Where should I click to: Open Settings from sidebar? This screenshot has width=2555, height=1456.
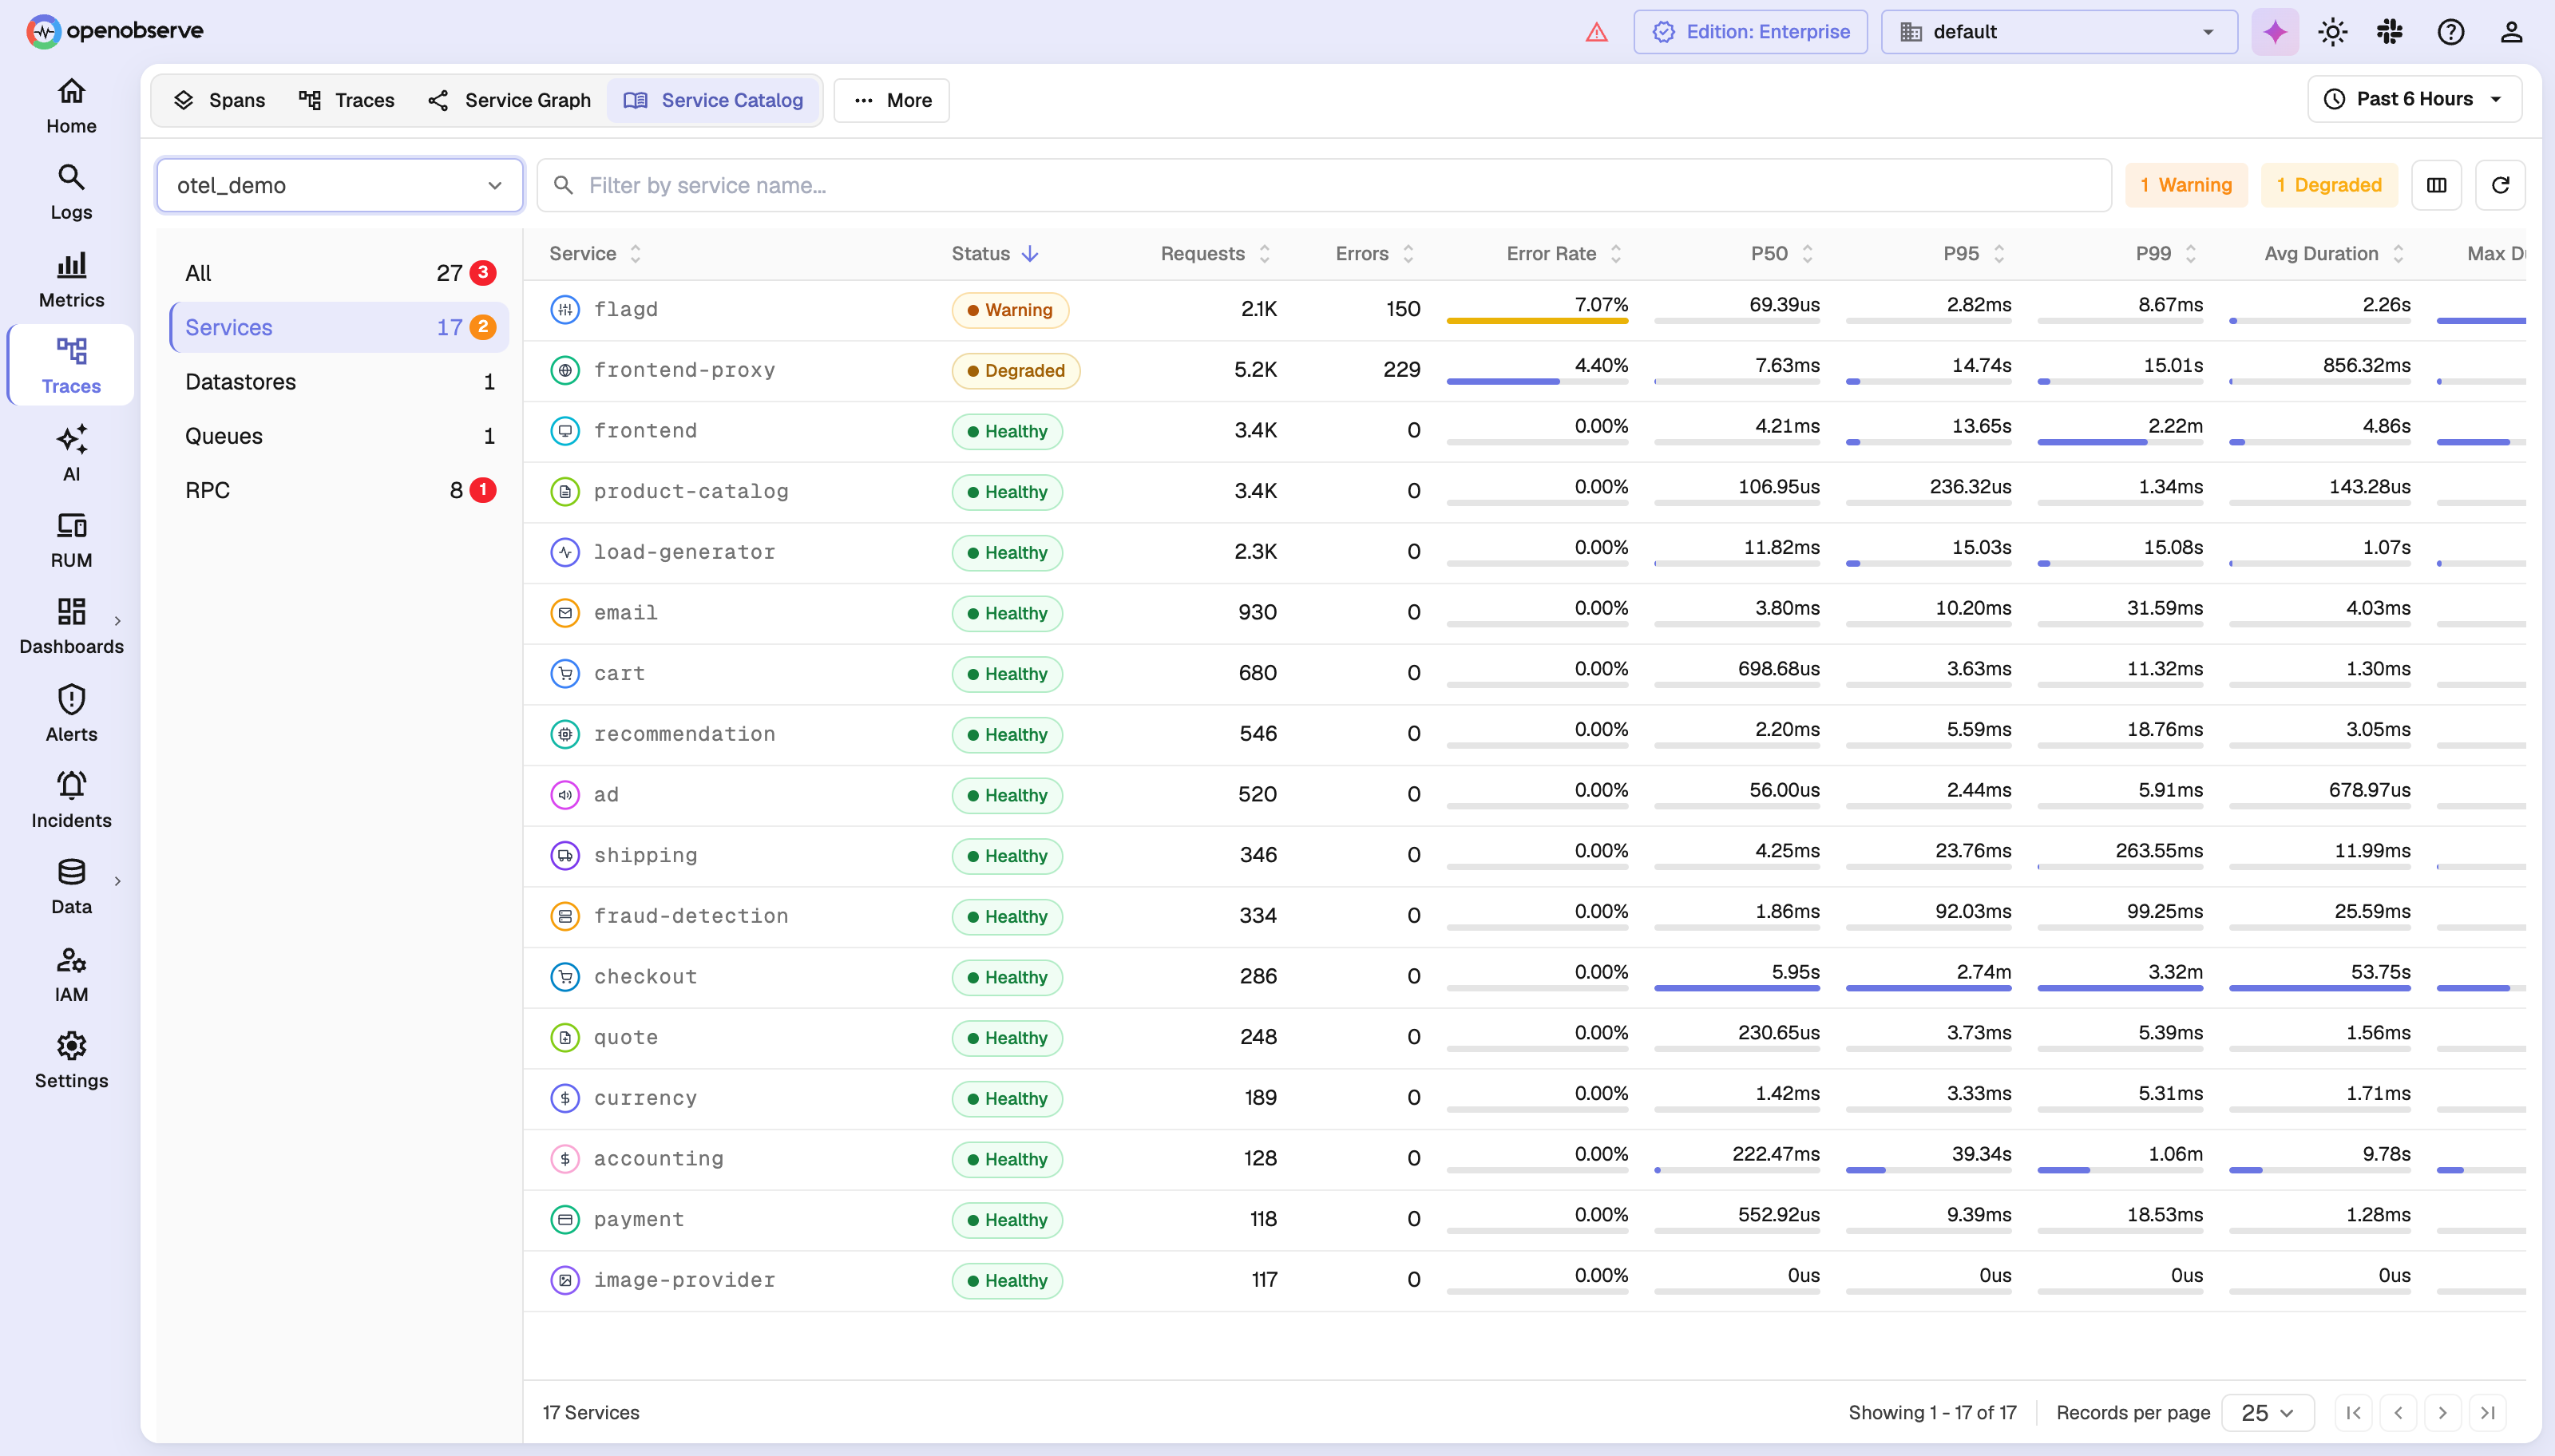pos(71,1061)
